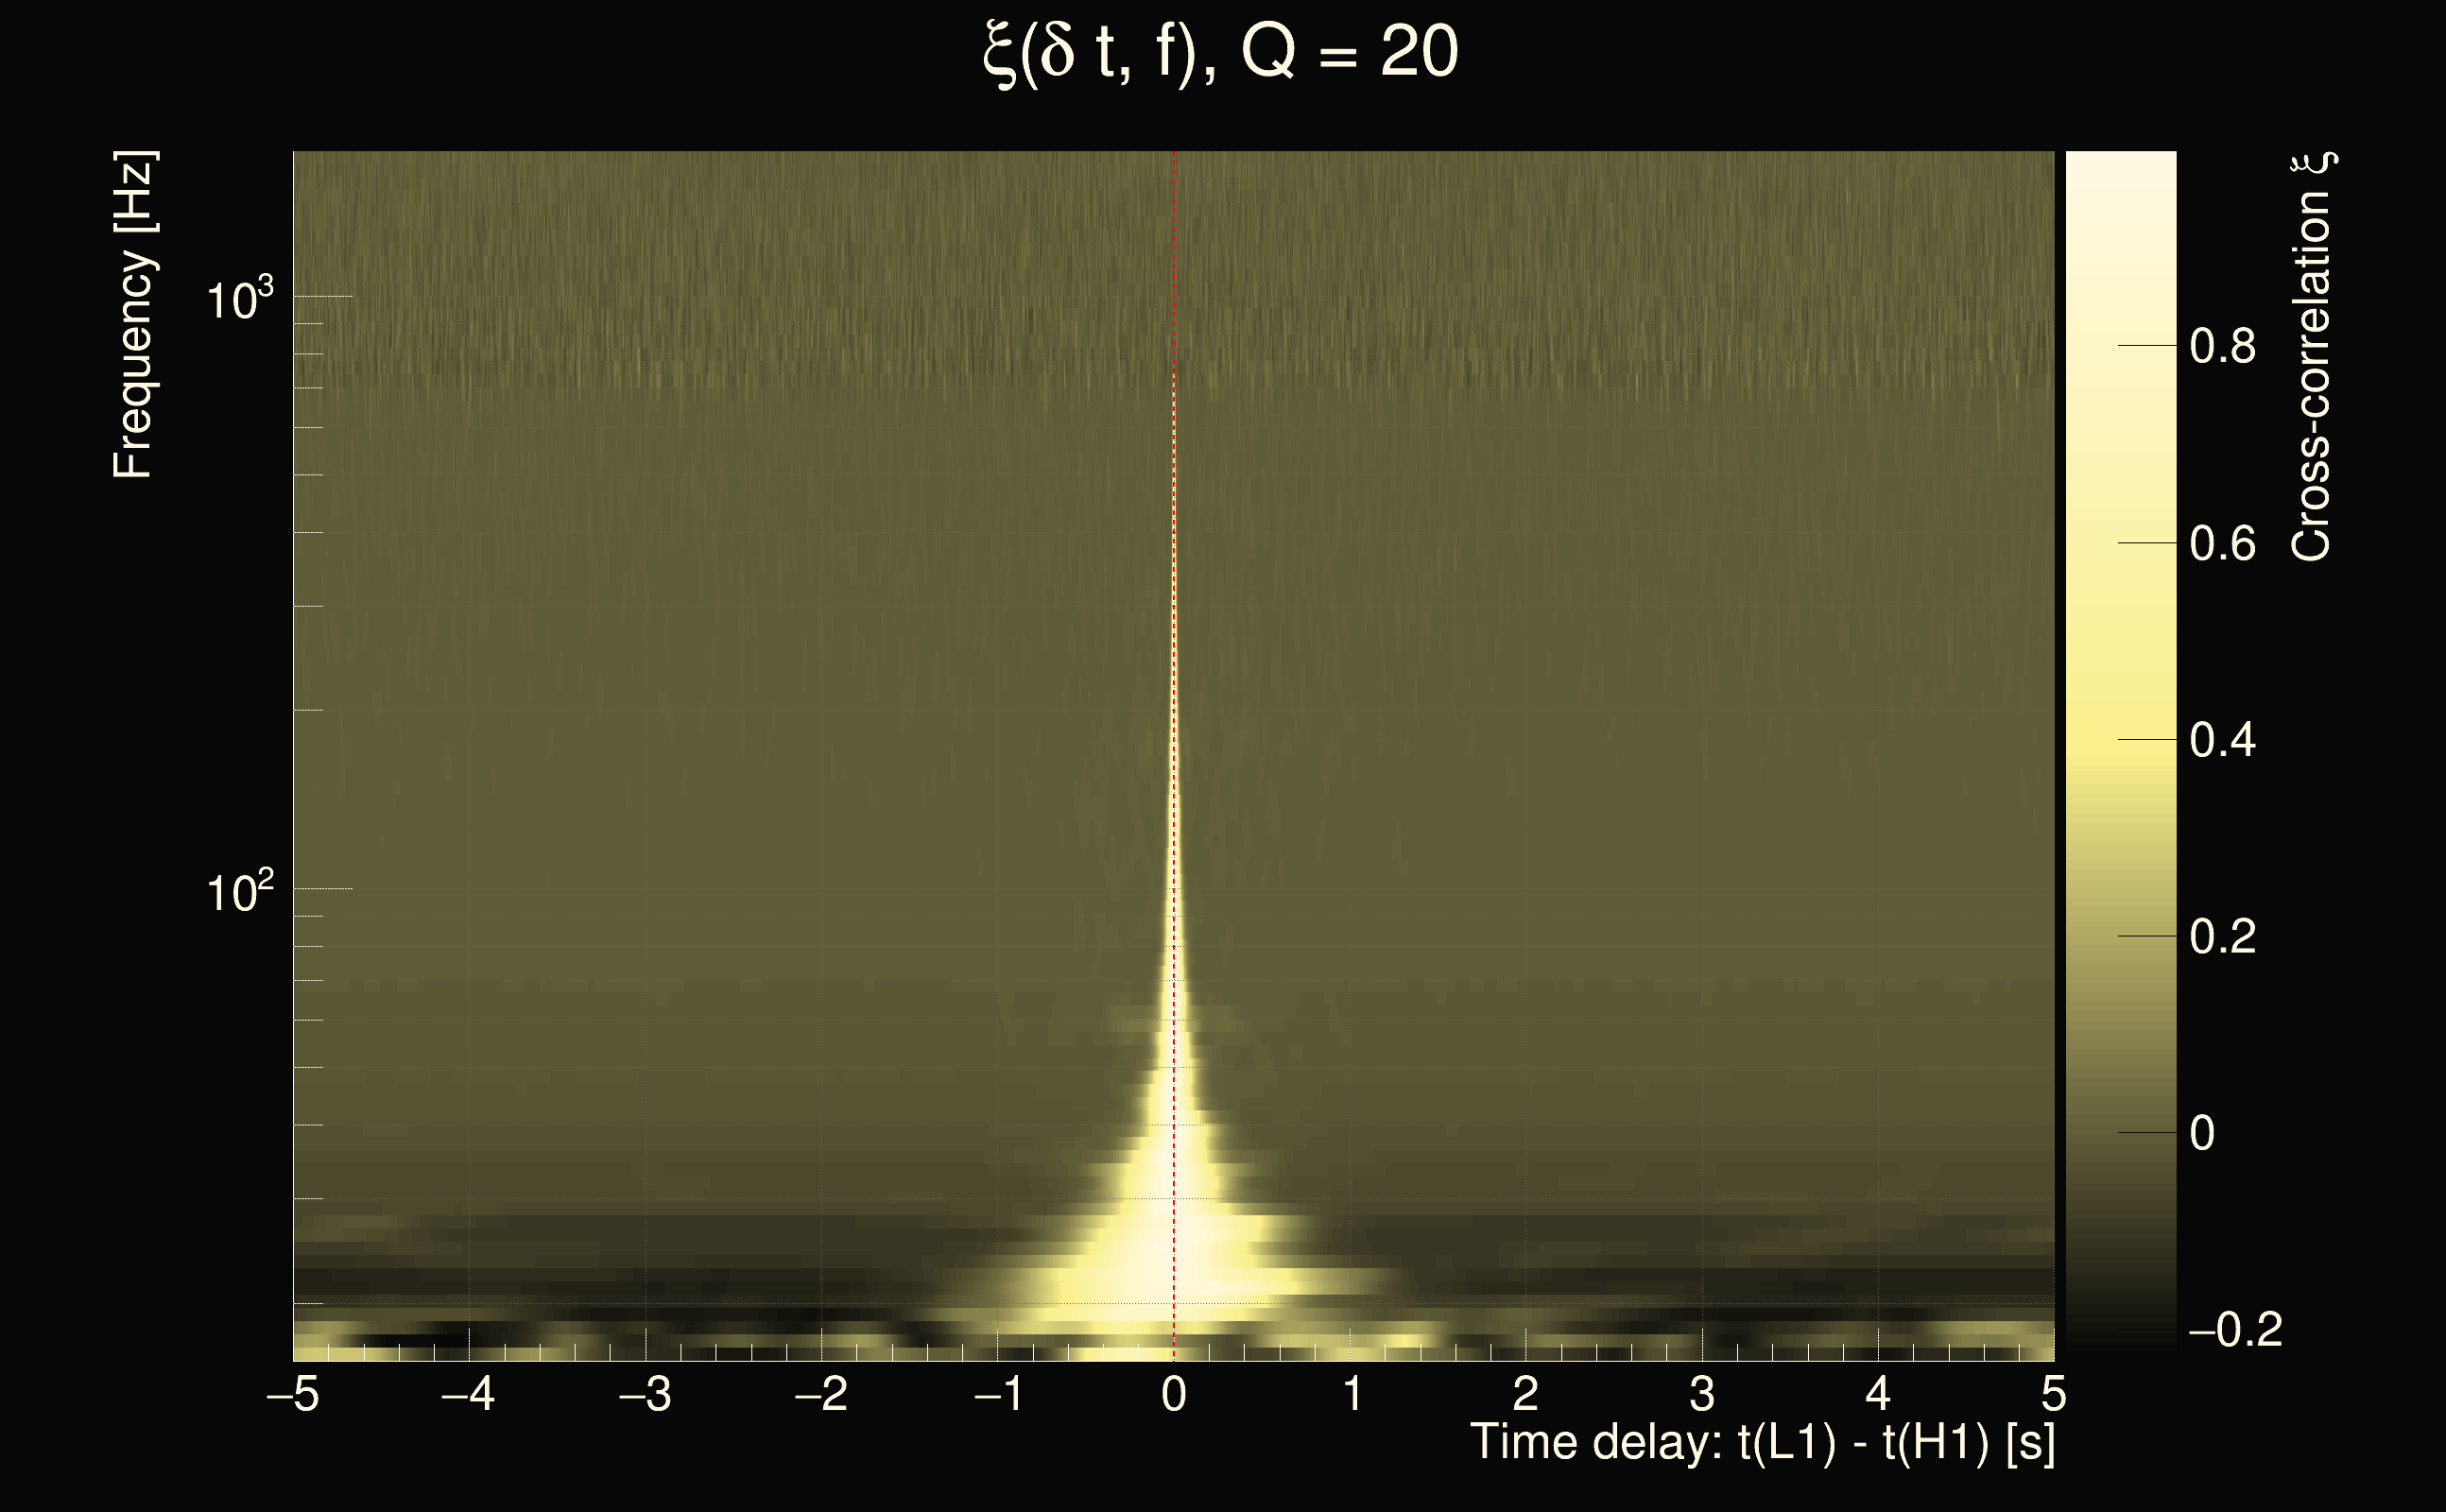2446x1512 pixels.
Task: Click the Cross-correlation ξ colorbar label
Action: click(x=2312, y=357)
